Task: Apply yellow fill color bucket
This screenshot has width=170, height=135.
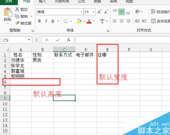Action: pyautogui.click(x=79, y=21)
